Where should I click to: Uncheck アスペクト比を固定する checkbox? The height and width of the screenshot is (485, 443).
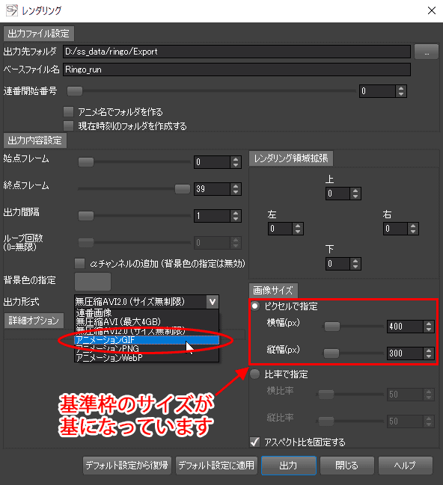[x=255, y=442]
